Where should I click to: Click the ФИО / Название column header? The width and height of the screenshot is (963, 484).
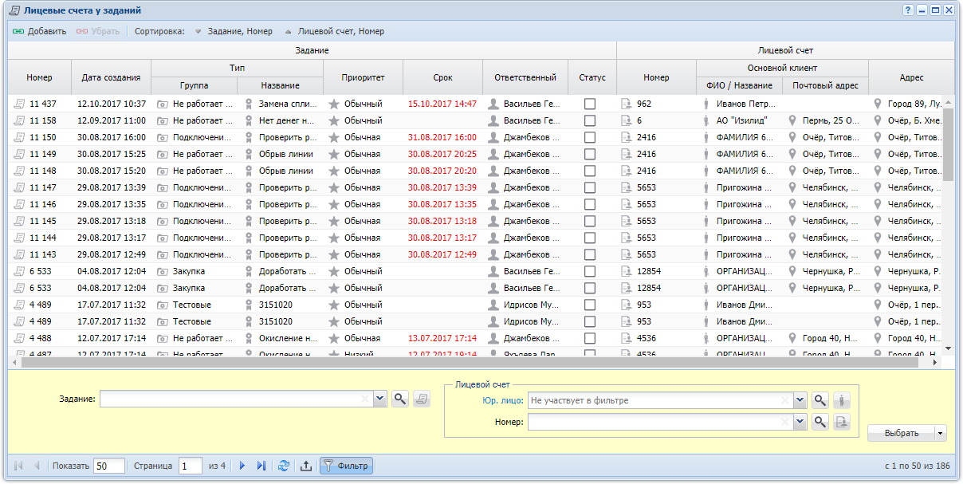[x=740, y=86]
